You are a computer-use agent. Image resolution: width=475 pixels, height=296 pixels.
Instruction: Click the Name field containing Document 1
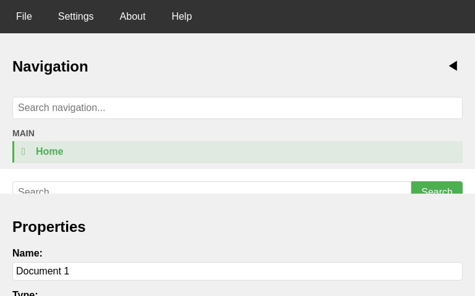point(237,271)
